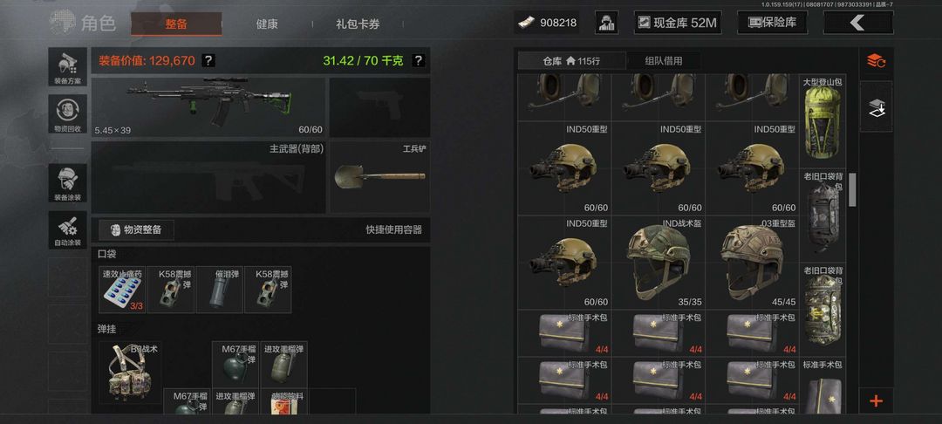Open the profile avatar icon next to cash
Image resolution: width=942 pixels, height=424 pixels.
[x=607, y=23]
